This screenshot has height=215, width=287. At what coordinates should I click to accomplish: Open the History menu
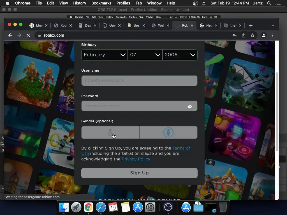coord(80,3)
